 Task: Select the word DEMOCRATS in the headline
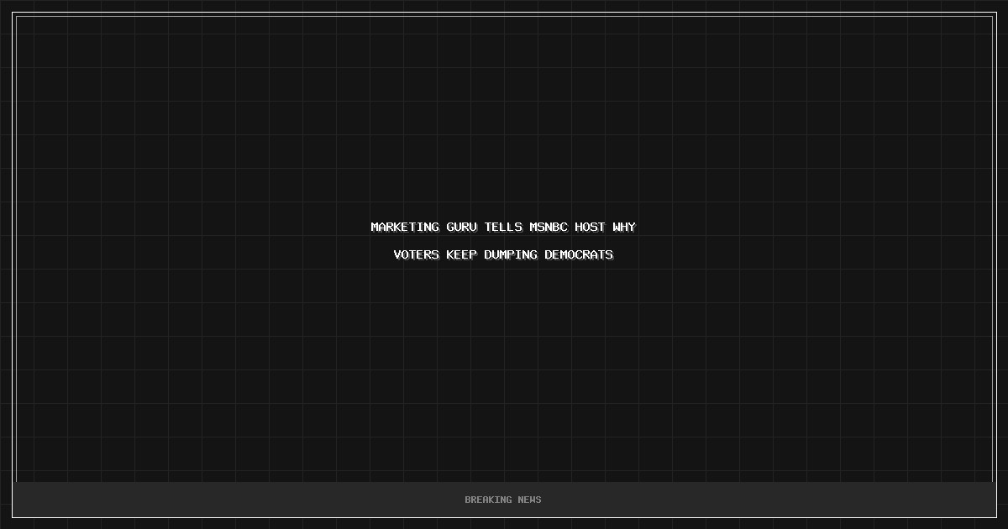(579, 254)
